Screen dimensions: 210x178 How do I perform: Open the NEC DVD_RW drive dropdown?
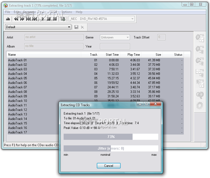click(102, 19)
